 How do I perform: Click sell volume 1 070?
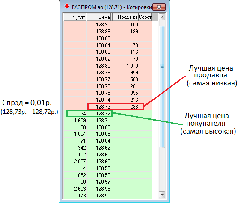(126, 66)
